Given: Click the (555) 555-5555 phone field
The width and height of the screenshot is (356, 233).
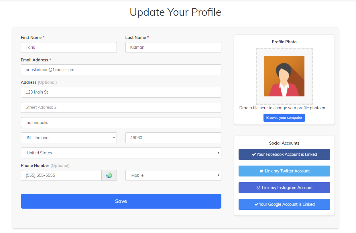Looking at the screenshot, I should [x=61, y=175].
